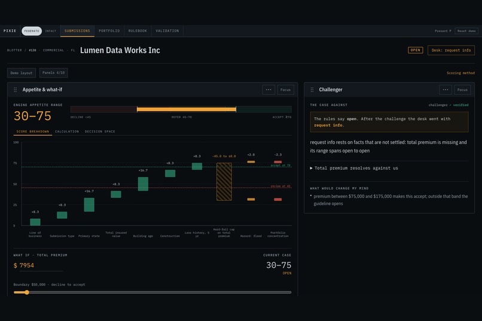Click the Total insured value waterfall bar

coord(116,194)
